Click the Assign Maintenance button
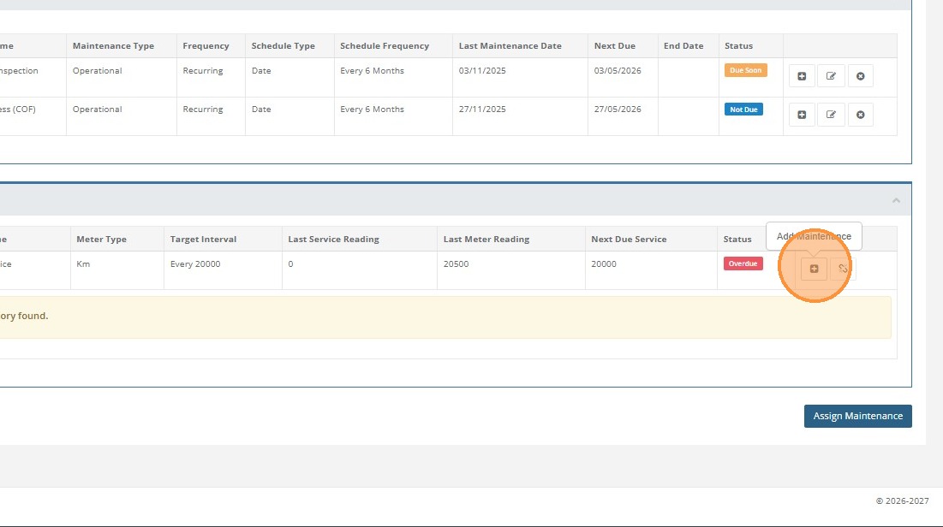Viewport: 943px width, 527px height. point(857,416)
